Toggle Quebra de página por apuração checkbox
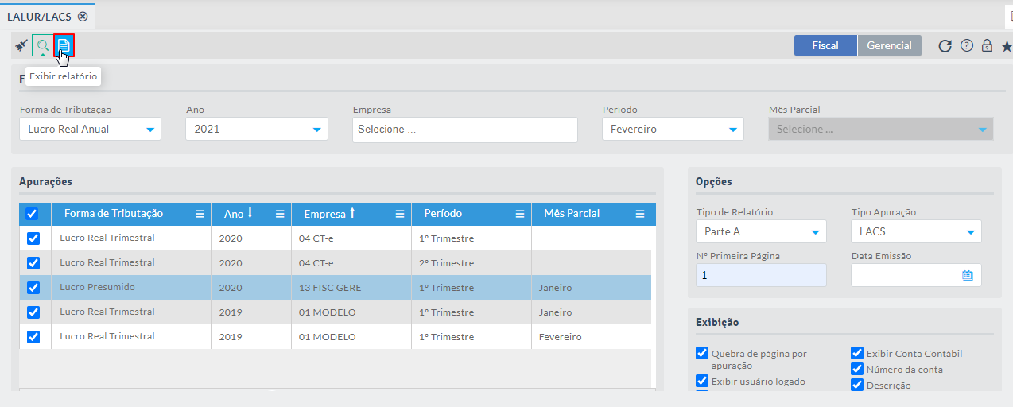Image resolution: width=1013 pixels, height=407 pixels. coord(702,354)
